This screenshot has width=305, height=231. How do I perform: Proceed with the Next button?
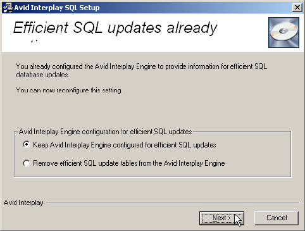click(221, 218)
